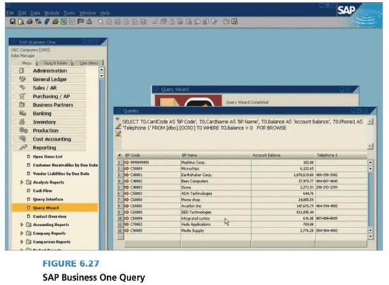Click the flag icon in the toolbar
Viewport: 389px width, 285px height.
pyautogui.click(x=80, y=22)
